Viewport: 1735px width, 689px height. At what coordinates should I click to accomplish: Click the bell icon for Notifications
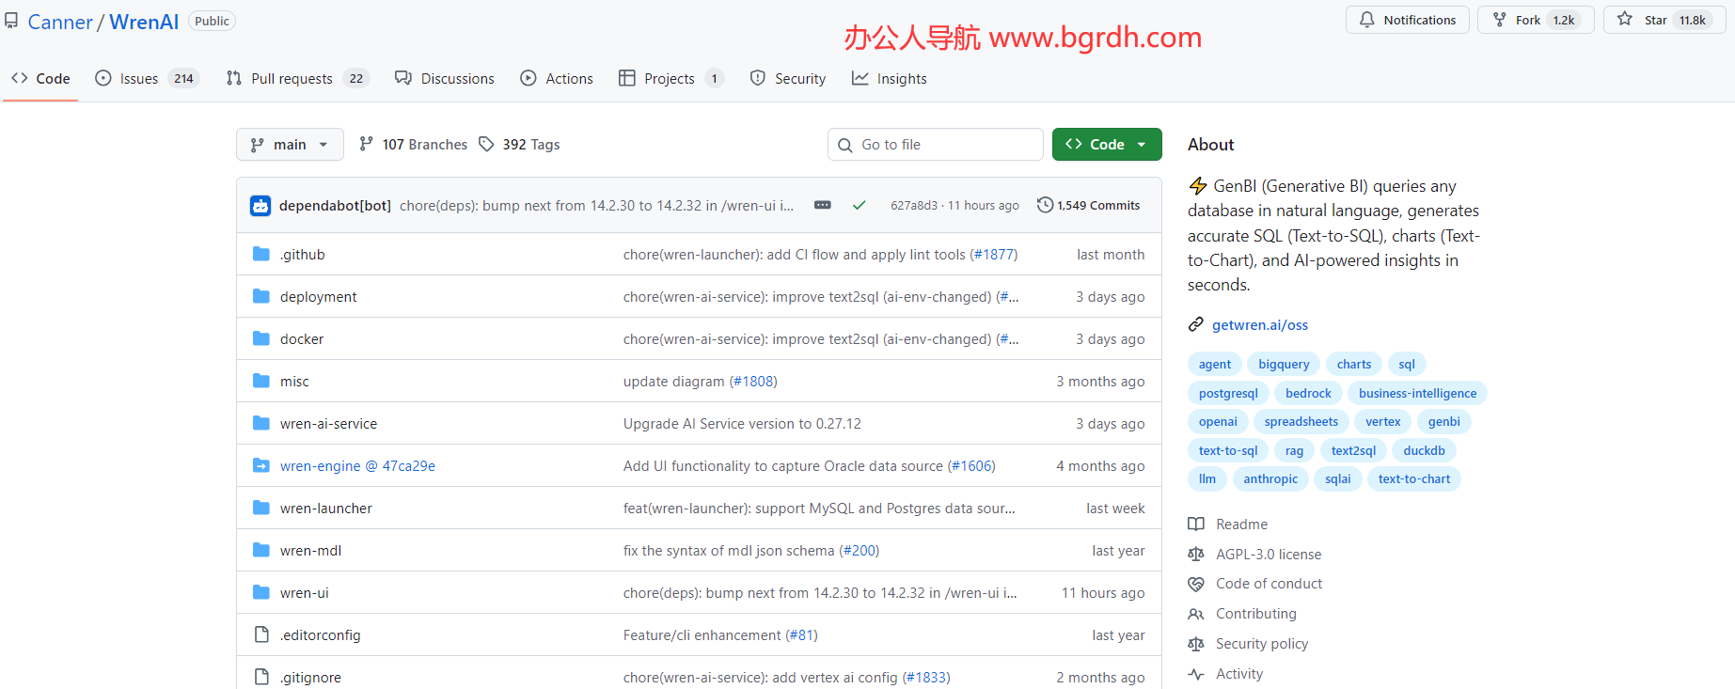pos(1366,20)
